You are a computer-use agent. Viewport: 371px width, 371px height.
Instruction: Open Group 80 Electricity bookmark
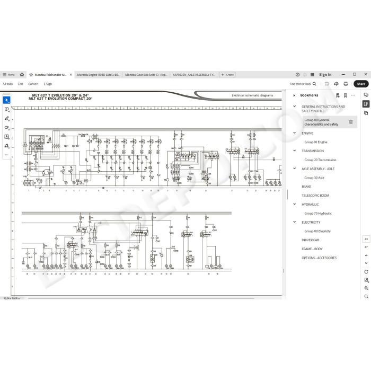pos(317,231)
